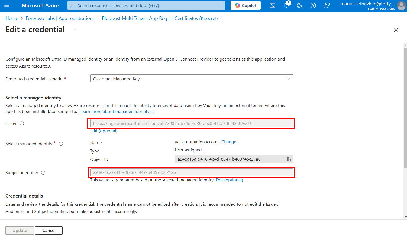Screen dimensions: 407x240
Task: Click the Azure search resources box
Action: click(x=146, y=5)
